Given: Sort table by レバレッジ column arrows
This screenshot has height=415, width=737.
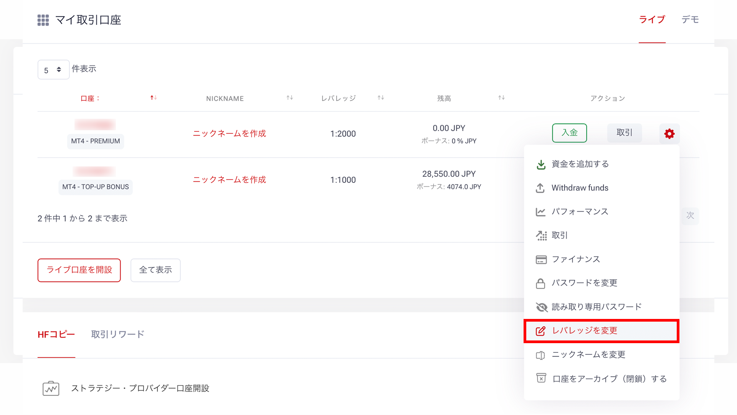Looking at the screenshot, I should [x=381, y=98].
